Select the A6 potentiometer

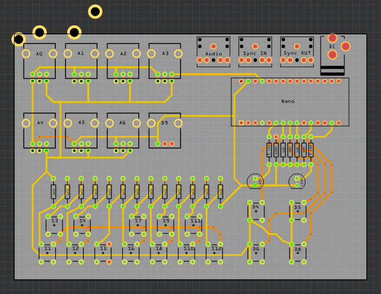pyautogui.click(x=123, y=130)
